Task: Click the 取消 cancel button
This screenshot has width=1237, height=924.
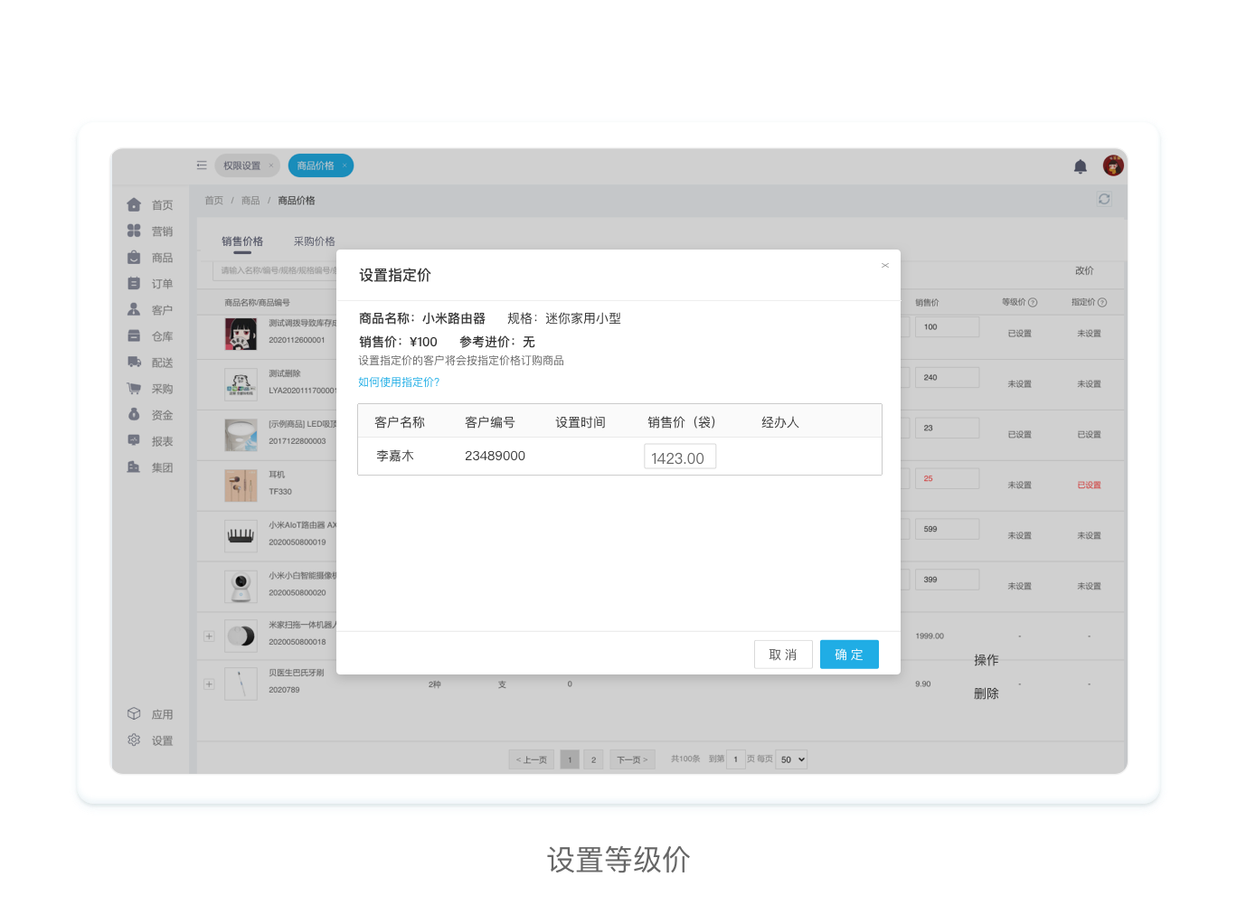Action: pos(782,655)
